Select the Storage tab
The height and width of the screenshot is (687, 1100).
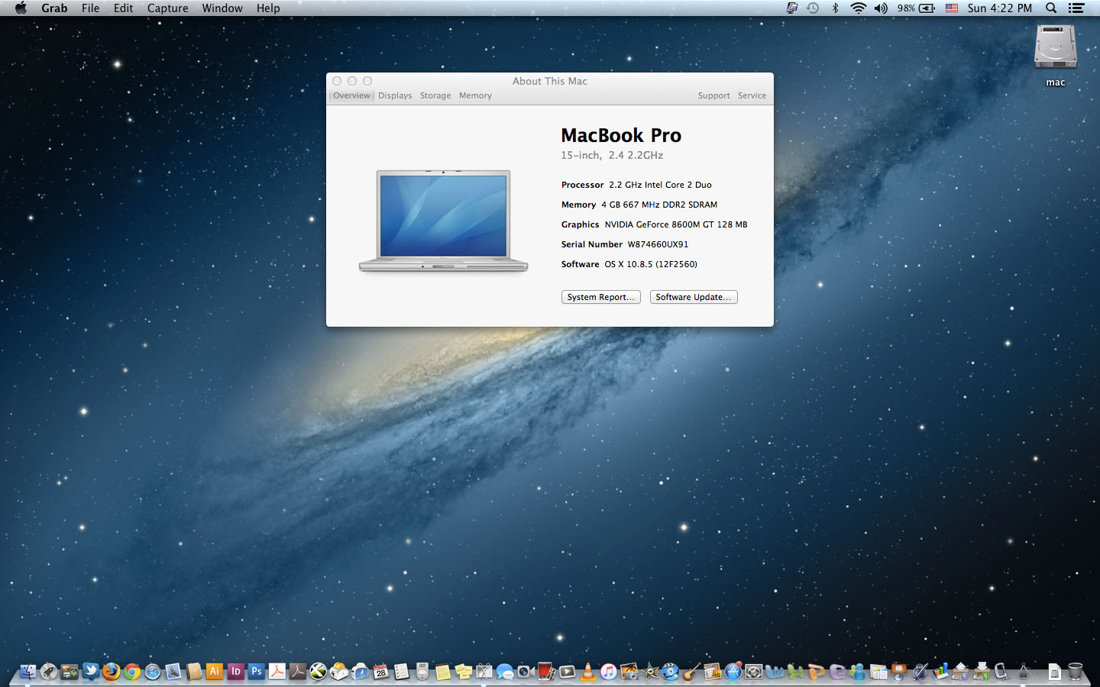coord(435,95)
